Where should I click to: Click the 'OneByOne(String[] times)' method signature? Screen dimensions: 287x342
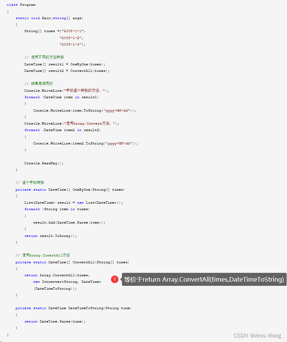pos(70,190)
